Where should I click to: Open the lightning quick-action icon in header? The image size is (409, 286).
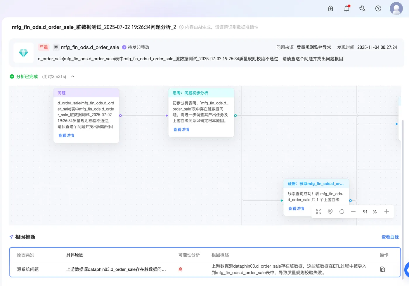click(x=330, y=8)
